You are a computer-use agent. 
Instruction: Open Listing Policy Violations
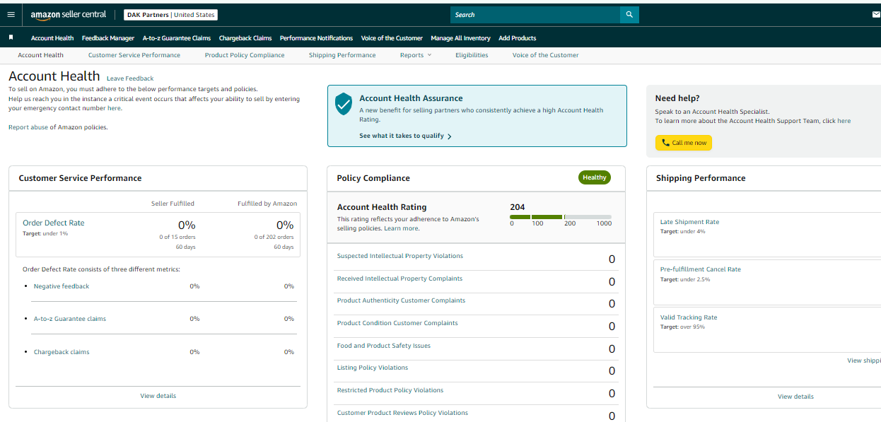click(373, 368)
